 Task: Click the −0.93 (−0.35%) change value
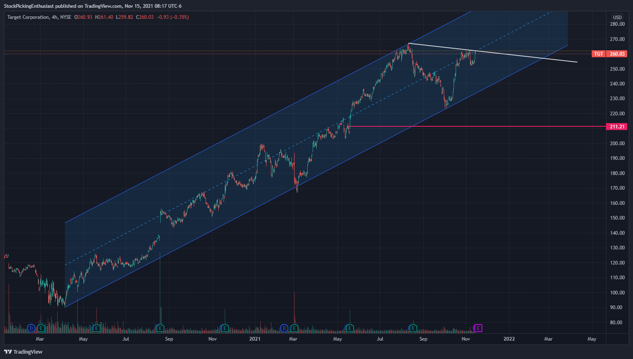[173, 17]
